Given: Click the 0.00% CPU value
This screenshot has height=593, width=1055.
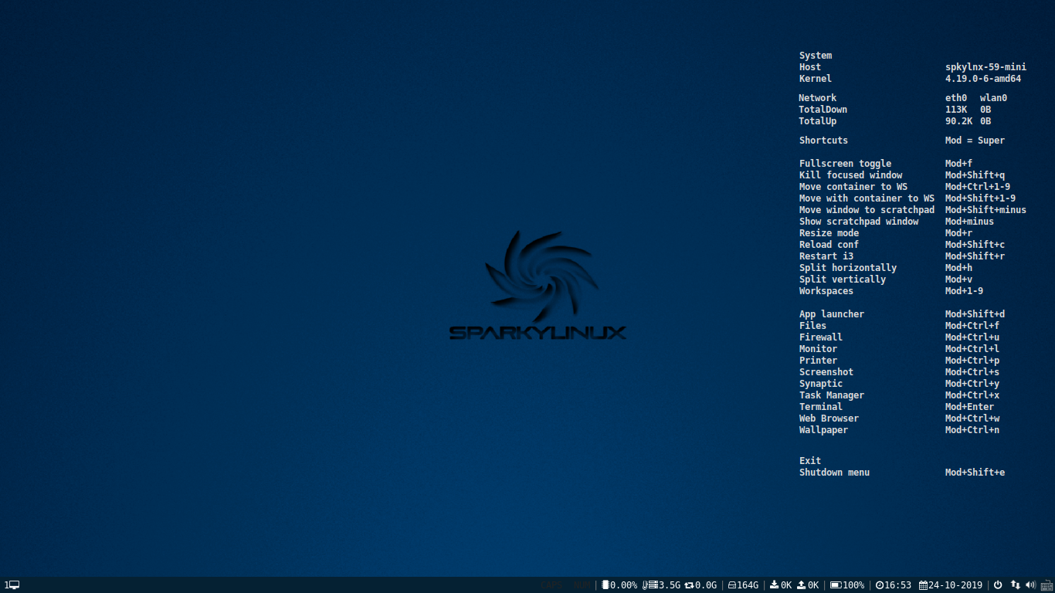Looking at the screenshot, I should [624, 585].
